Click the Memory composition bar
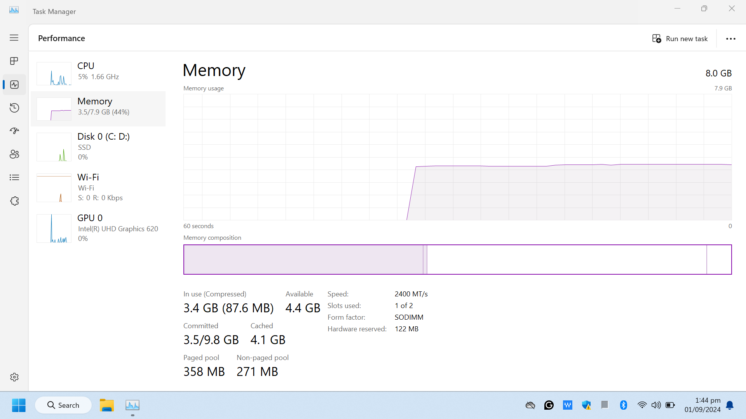 tap(458, 260)
